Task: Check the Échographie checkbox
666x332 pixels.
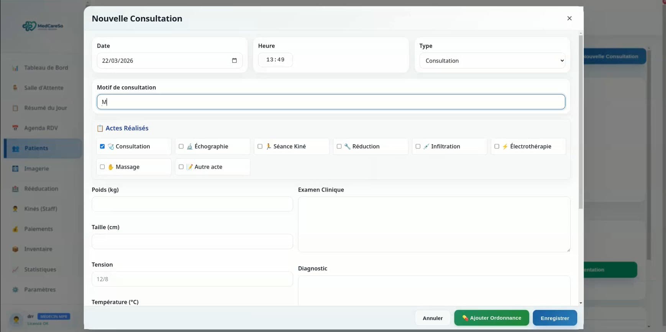Action: [181, 146]
